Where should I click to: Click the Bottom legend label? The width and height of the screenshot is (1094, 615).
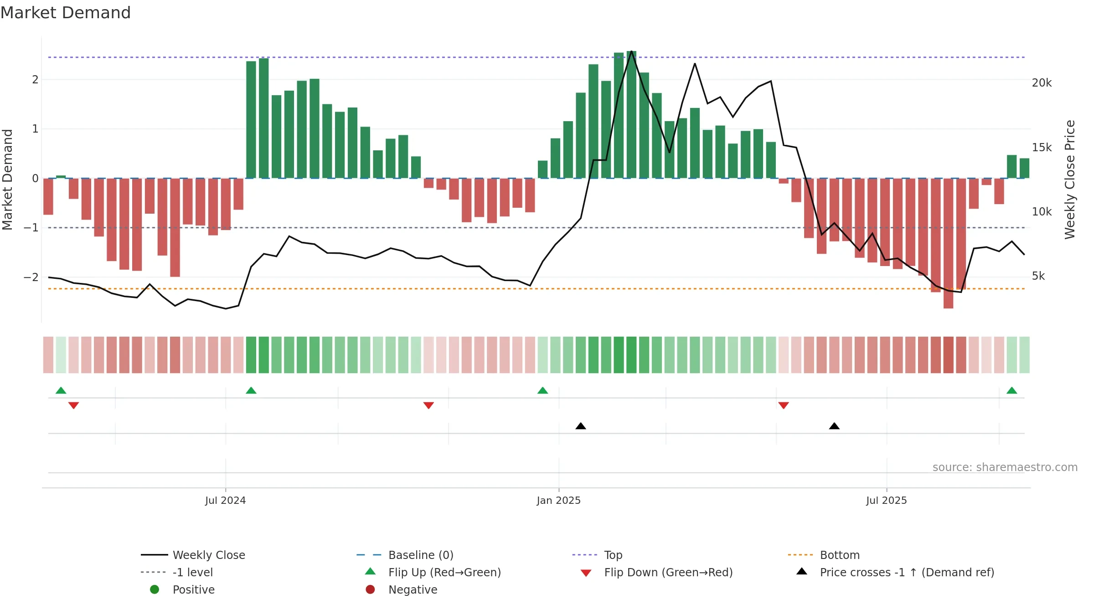tap(840, 555)
